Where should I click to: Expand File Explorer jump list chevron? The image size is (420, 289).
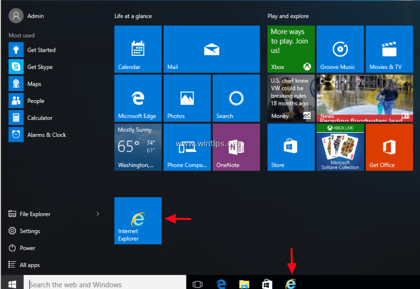coord(98,214)
